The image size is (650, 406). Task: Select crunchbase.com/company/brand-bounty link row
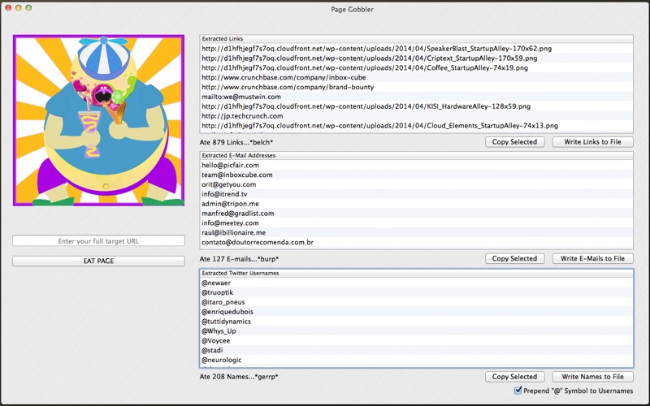[x=416, y=87]
